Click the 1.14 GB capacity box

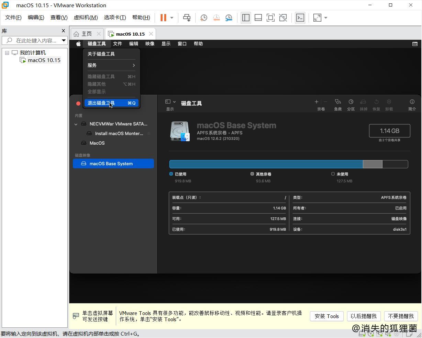390,131
